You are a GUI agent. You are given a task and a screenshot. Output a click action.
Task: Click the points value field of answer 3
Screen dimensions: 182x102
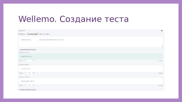30,85
